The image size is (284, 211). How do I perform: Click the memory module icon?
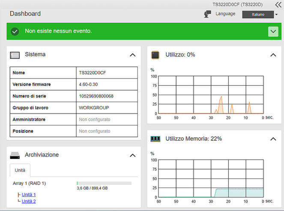click(x=155, y=139)
